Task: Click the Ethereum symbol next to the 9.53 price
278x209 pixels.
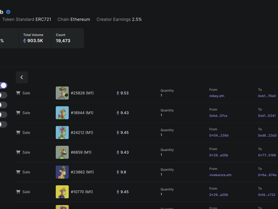Action: pos(118,93)
